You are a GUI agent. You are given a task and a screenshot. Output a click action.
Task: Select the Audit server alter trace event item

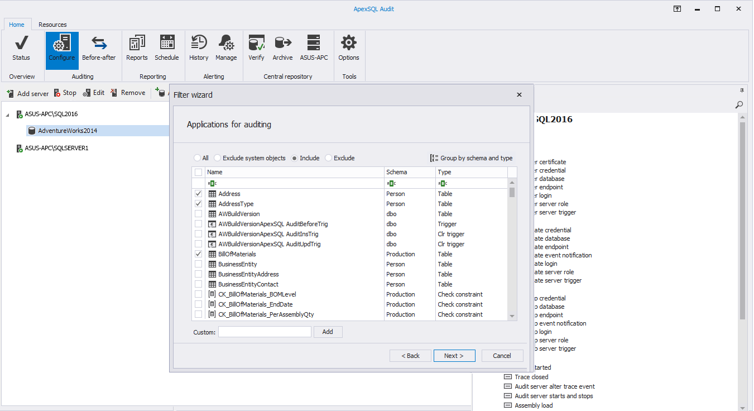549,386
